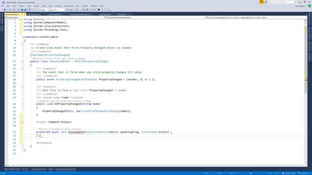Pin the BaseViewModel.cs tab

(22, 14)
